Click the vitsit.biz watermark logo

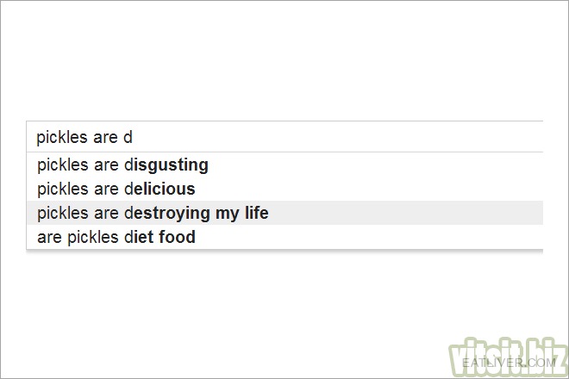point(508,357)
